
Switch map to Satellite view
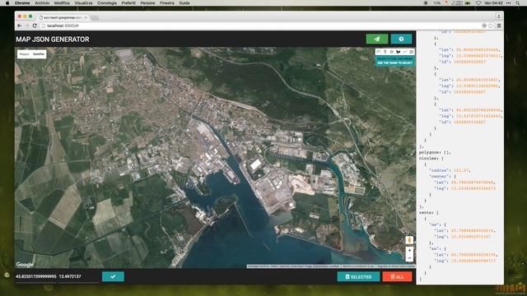point(39,54)
